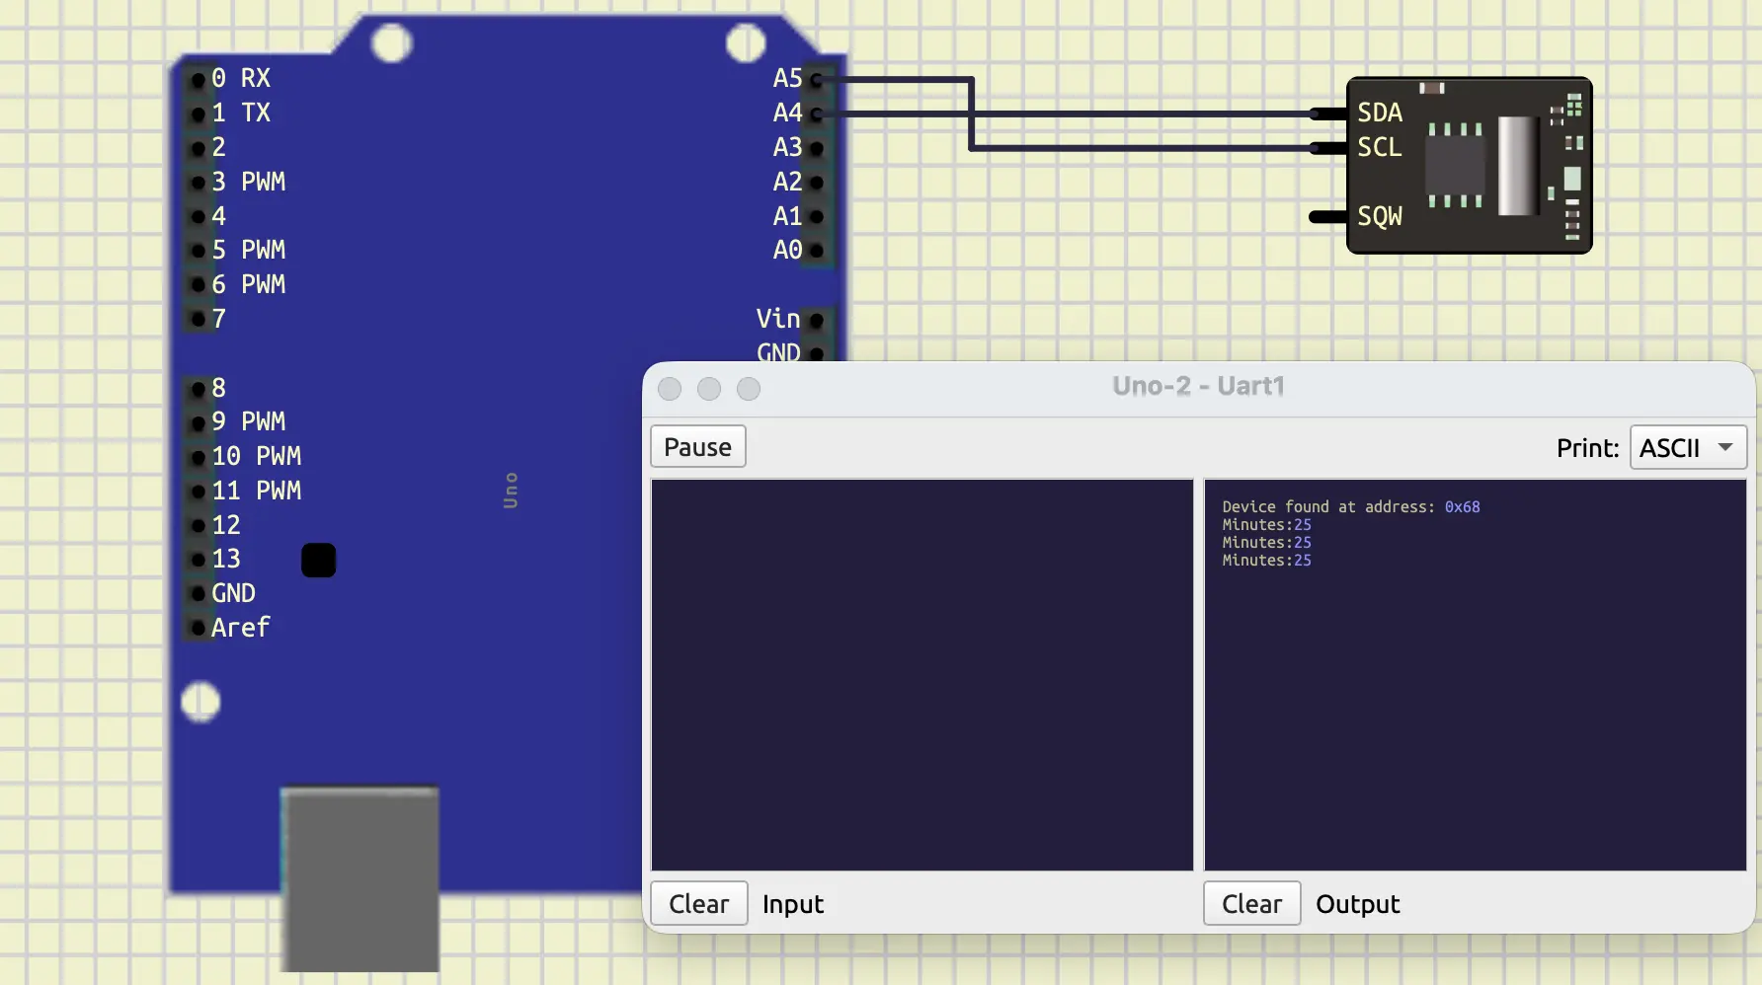The image size is (1762, 985).
Task: Click digital pin 12 on the Uno
Action: [x=199, y=525]
